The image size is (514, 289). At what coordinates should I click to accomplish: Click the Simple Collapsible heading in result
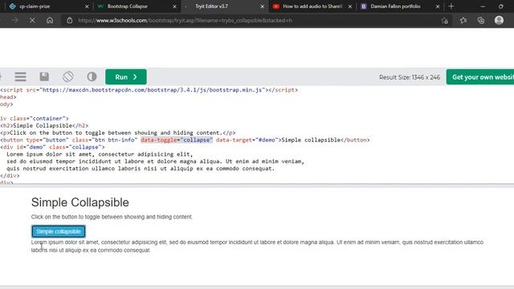[80, 202]
